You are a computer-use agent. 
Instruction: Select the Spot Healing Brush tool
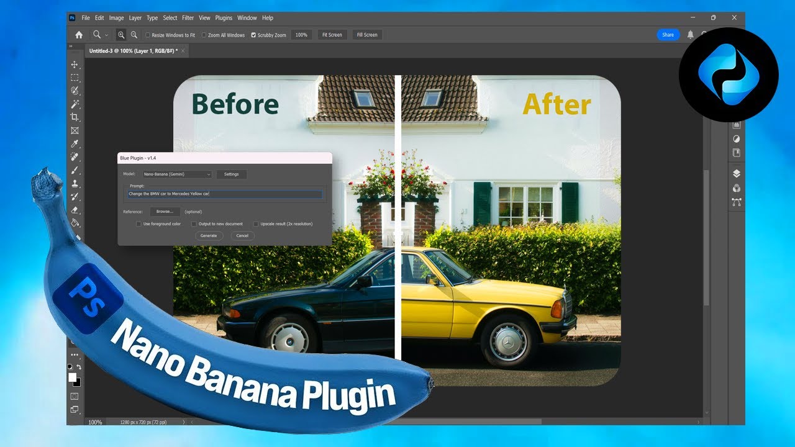tap(75, 156)
